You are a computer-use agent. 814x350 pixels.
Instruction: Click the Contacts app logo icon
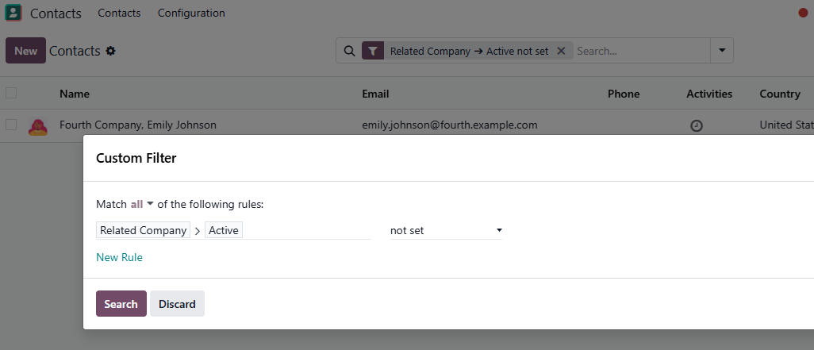click(x=13, y=13)
